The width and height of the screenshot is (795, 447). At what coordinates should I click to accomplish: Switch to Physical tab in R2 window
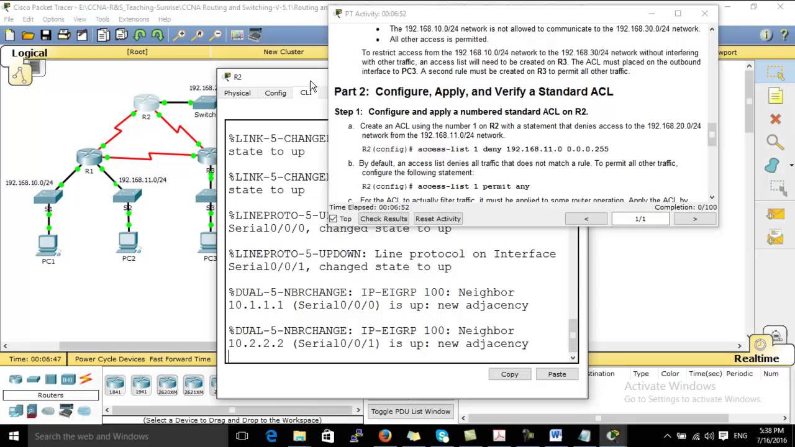[x=237, y=93]
